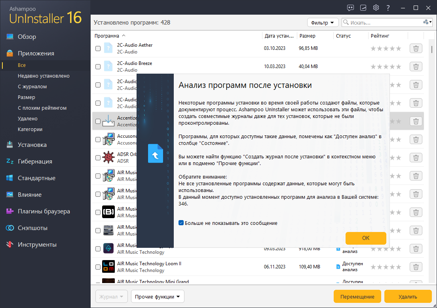Select 'Категории' subitem
The width and height of the screenshot is (437, 308).
[30, 129]
